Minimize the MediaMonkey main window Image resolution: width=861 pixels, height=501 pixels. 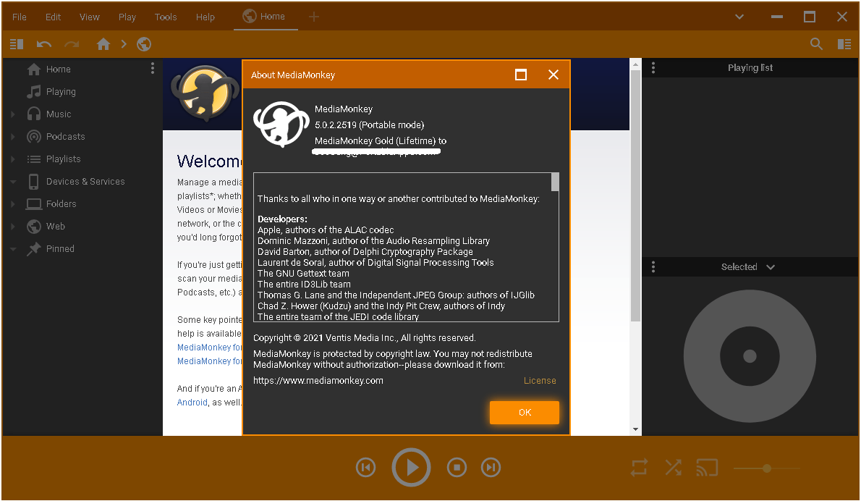[776, 17]
